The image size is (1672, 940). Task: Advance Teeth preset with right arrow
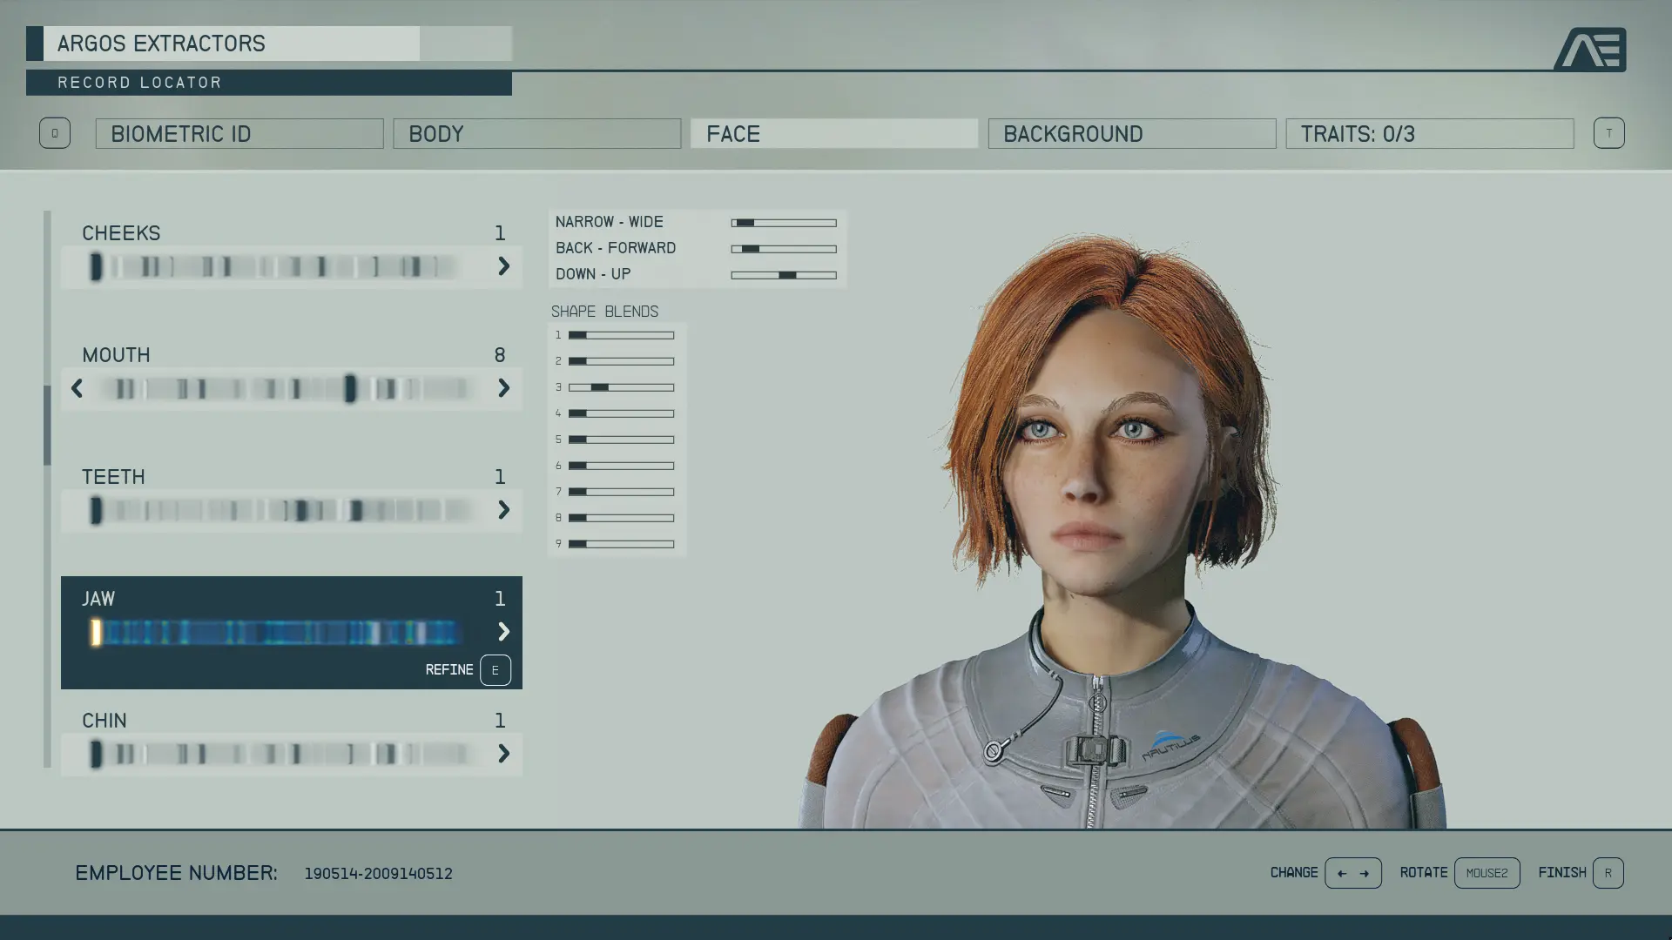(x=503, y=510)
